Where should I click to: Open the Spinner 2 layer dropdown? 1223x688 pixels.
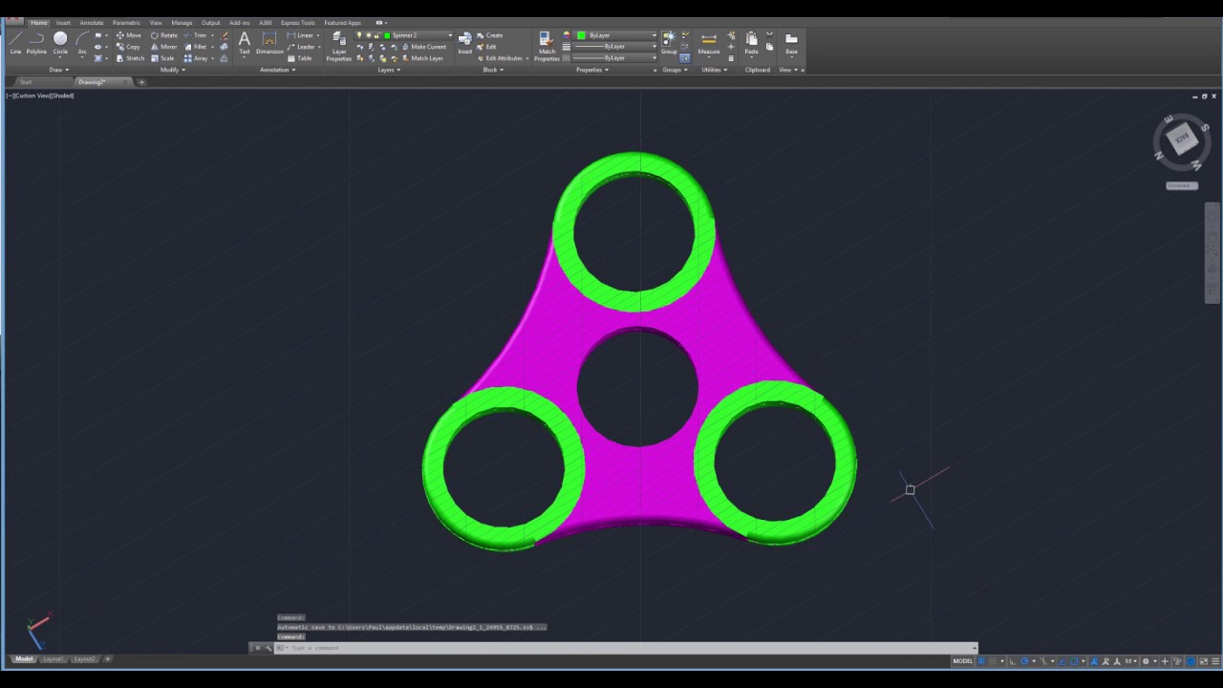450,35
